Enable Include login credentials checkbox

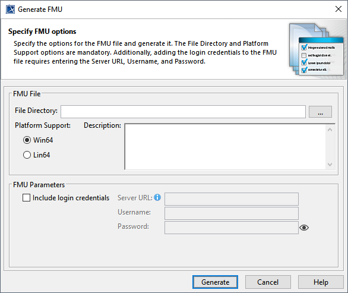pyautogui.click(x=26, y=198)
